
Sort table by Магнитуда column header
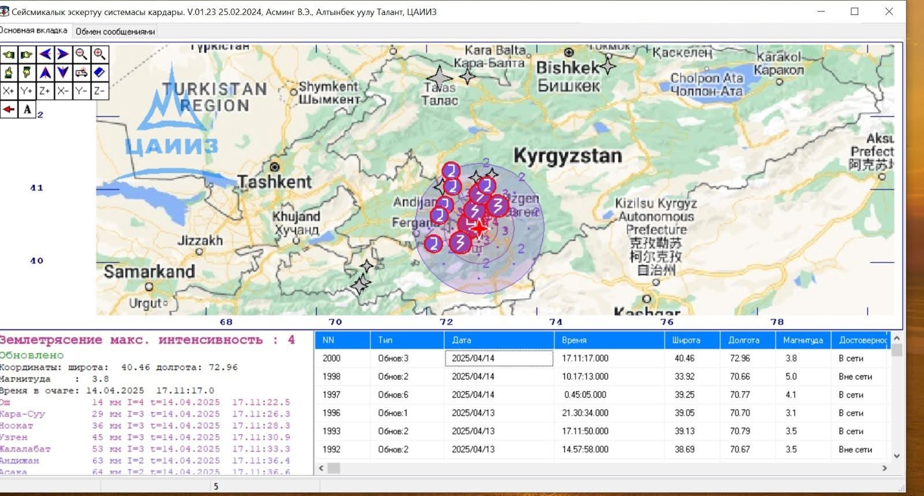click(803, 340)
